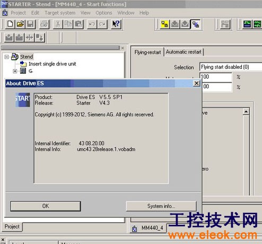Open the Target system menu
This screenshot has height=244, width=262.
point(60,13)
